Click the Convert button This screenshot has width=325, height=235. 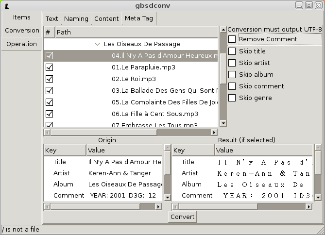182,217
